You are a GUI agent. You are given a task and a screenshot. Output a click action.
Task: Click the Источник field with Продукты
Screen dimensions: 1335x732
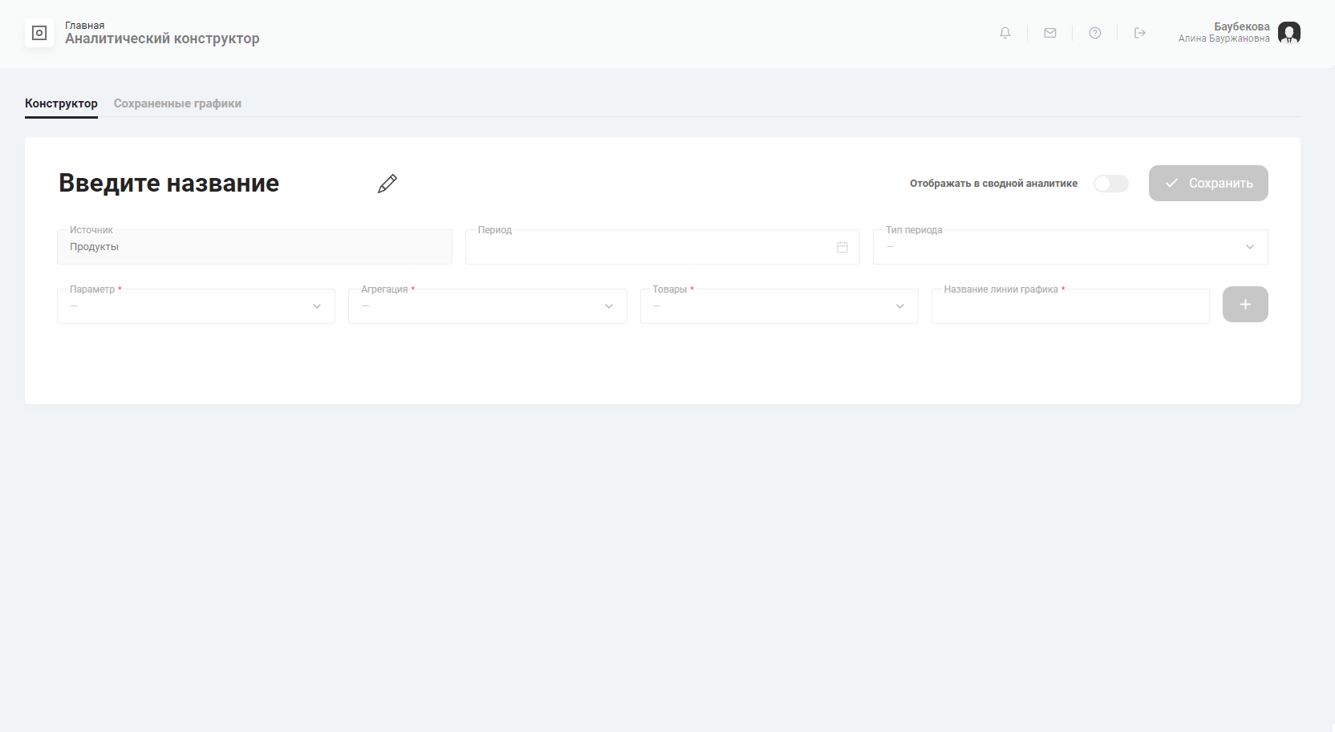point(254,247)
